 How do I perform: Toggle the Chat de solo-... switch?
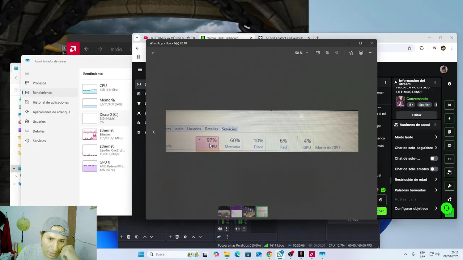pos(434,159)
